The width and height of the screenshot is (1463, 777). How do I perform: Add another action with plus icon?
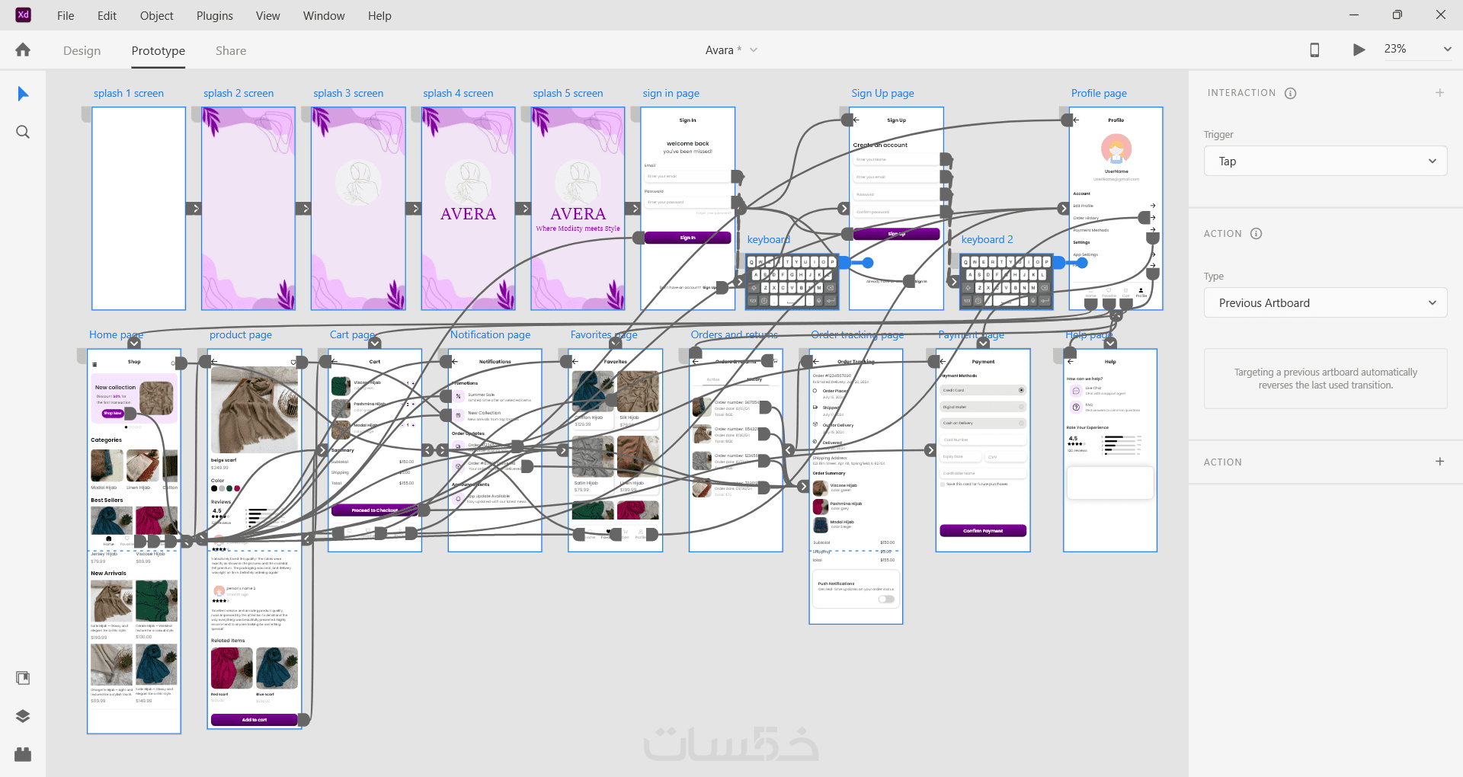pyautogui.click(x=1439, y=462)
